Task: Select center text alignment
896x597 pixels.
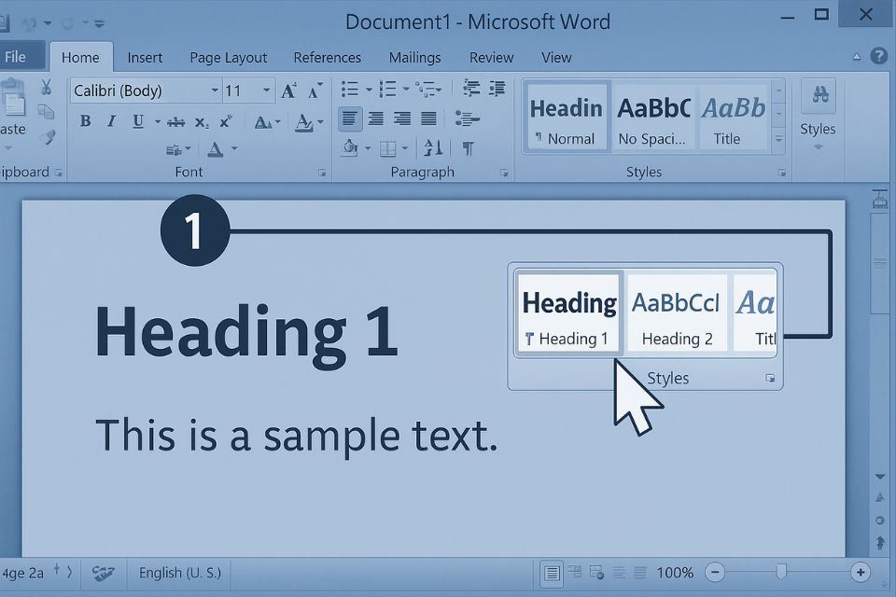Action: tap(373, 118)
